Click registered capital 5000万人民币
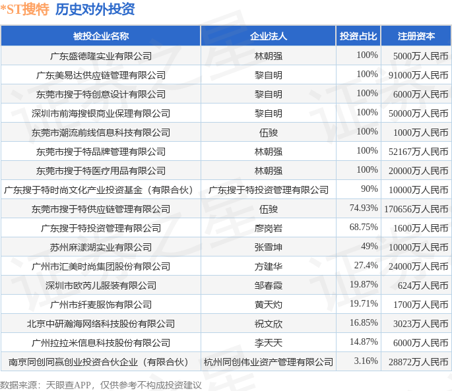The image size is (452, 391). coord(420,56)
